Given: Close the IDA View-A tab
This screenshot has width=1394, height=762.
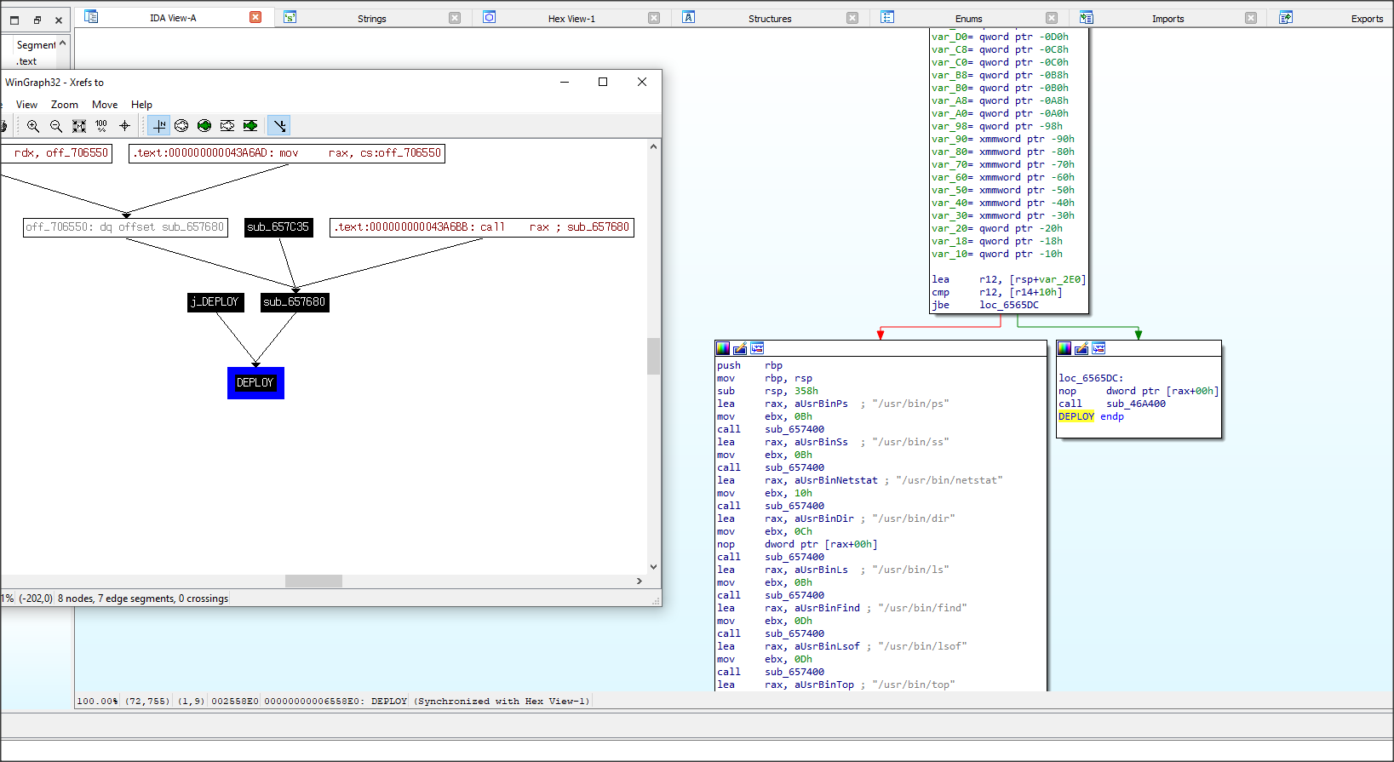Looking at the screenshot, I should 255,17.
